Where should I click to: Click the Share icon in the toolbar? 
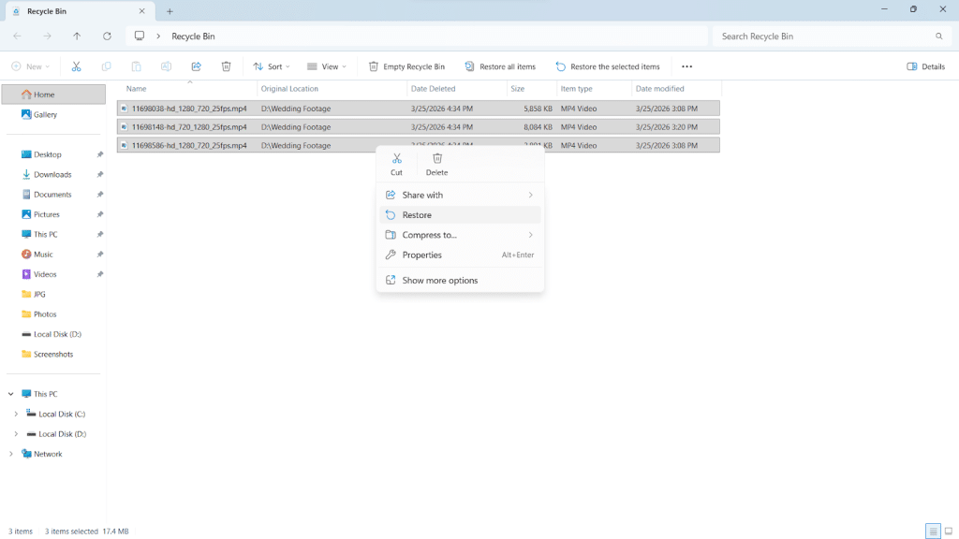click(x=196, y=66)
